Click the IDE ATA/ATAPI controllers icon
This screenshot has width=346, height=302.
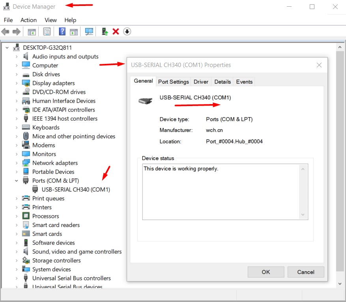point(26,110)
